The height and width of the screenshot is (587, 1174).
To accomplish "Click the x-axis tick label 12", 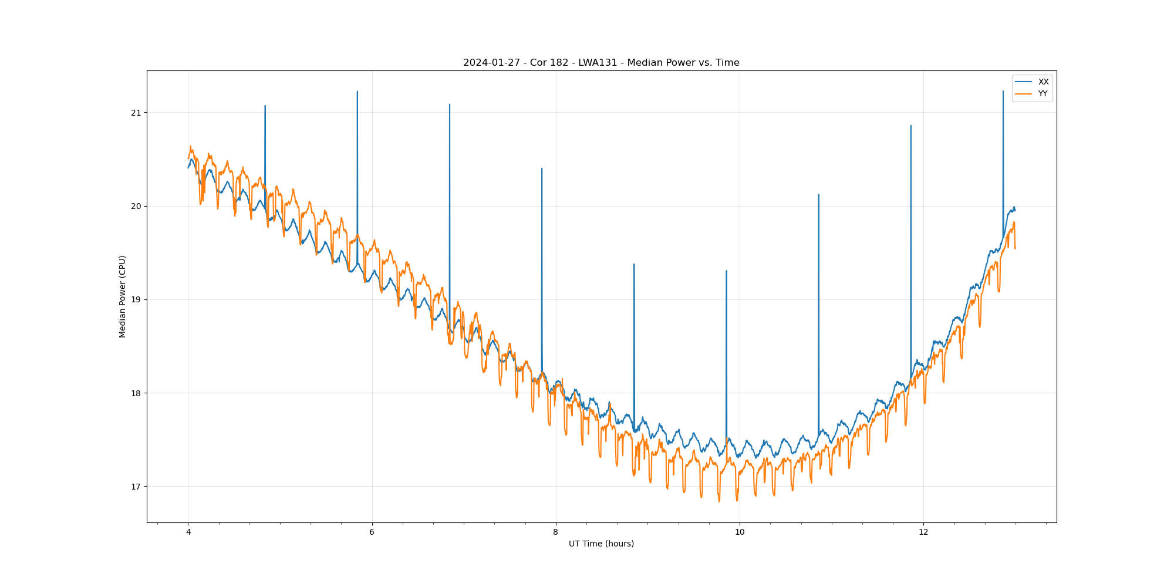I will click(x=923, y=532).
